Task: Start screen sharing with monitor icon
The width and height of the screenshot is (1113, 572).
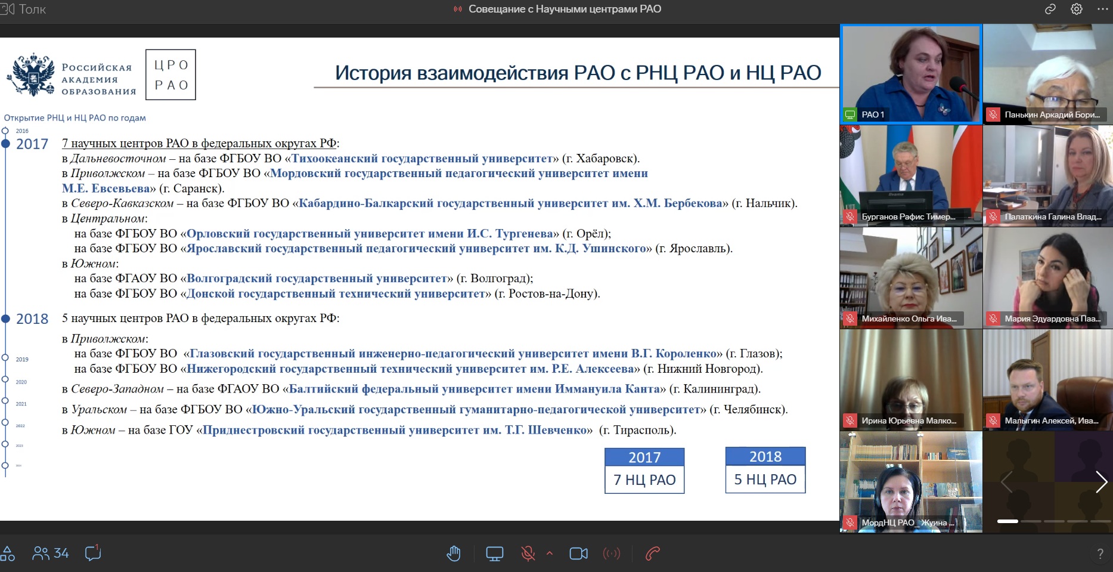Action: pyautogui.click(x=494, y=554)
